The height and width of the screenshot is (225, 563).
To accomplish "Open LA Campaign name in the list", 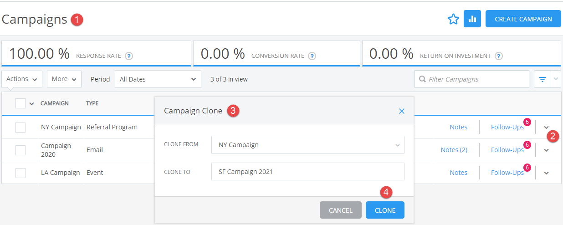I will tap(61, 173).
